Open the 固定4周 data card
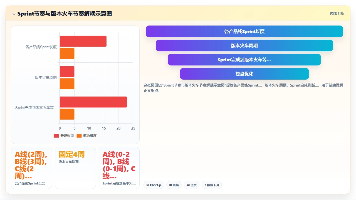This screenshot has width=356, height=200. pyautogui.click(x=75, y=168)
